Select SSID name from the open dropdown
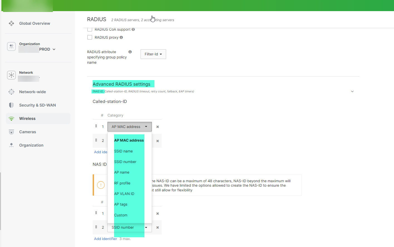The image size is (394, 247). tap(123, 151)
